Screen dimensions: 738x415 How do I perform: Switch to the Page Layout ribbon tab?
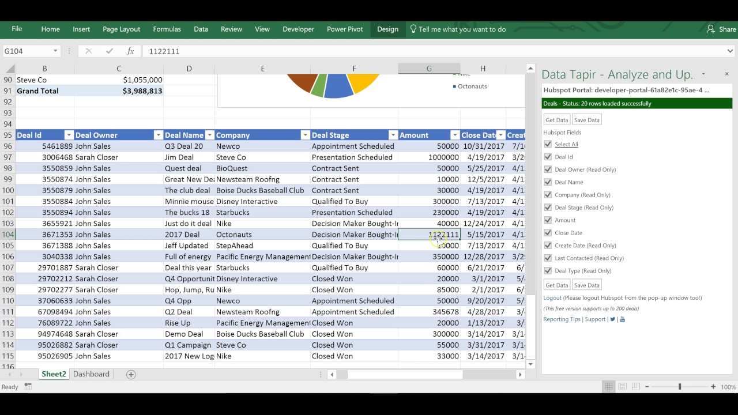tap(121, 29)
